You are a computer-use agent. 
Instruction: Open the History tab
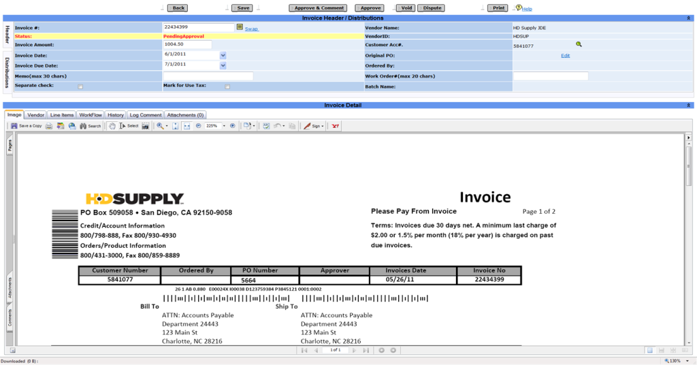116,115
